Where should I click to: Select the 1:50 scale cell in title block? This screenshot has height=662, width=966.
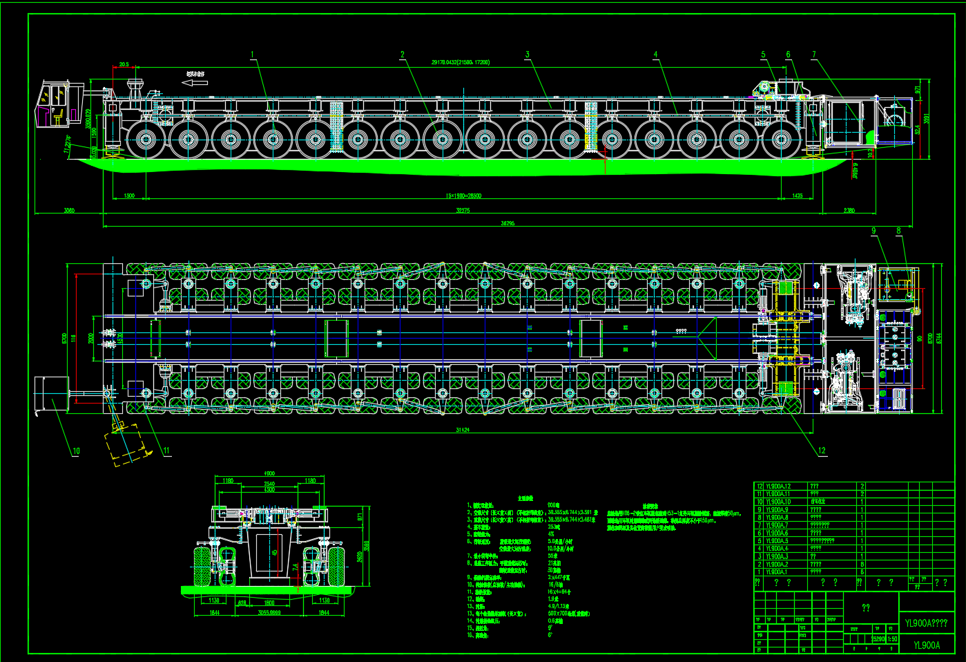pos(892,639)
